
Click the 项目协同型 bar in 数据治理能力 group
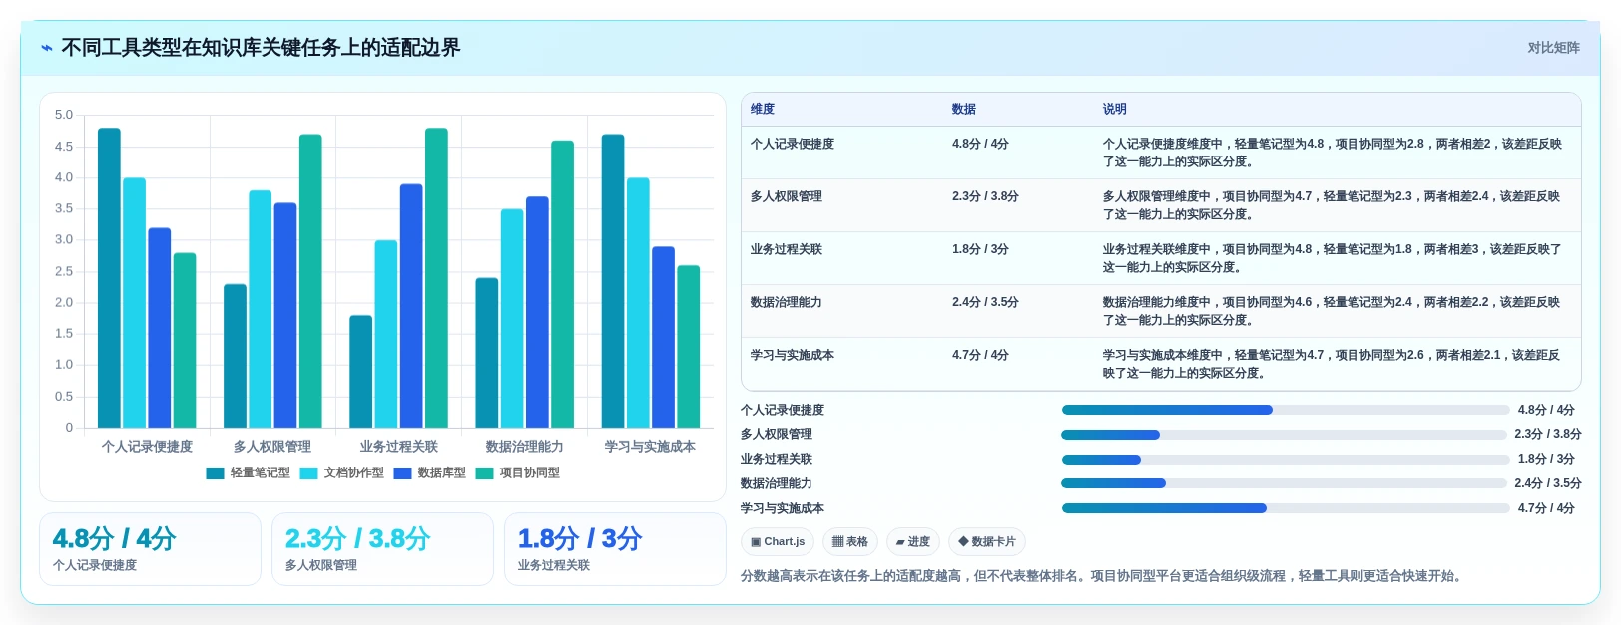[x=562, y=284]
